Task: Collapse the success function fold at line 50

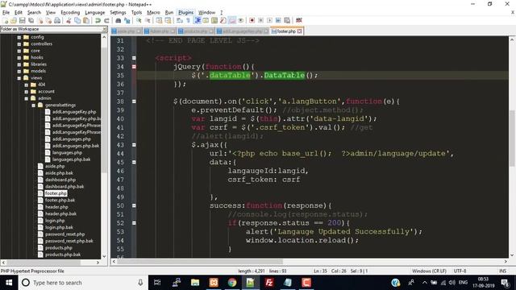Action: (x=134, y=205)
